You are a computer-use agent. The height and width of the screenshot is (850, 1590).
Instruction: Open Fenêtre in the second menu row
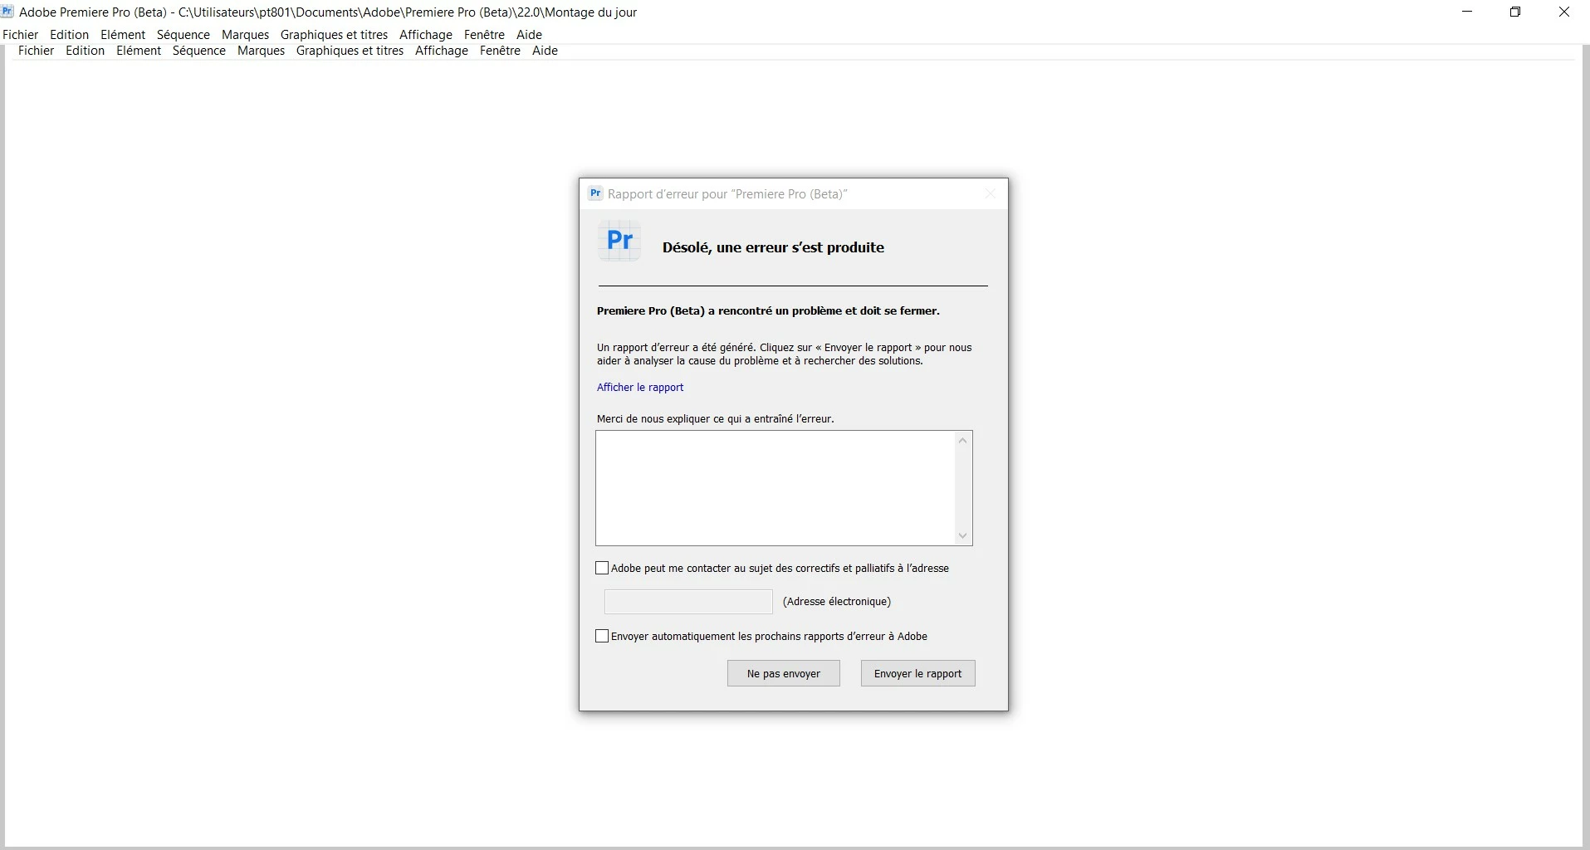click(x=500, y=51)
